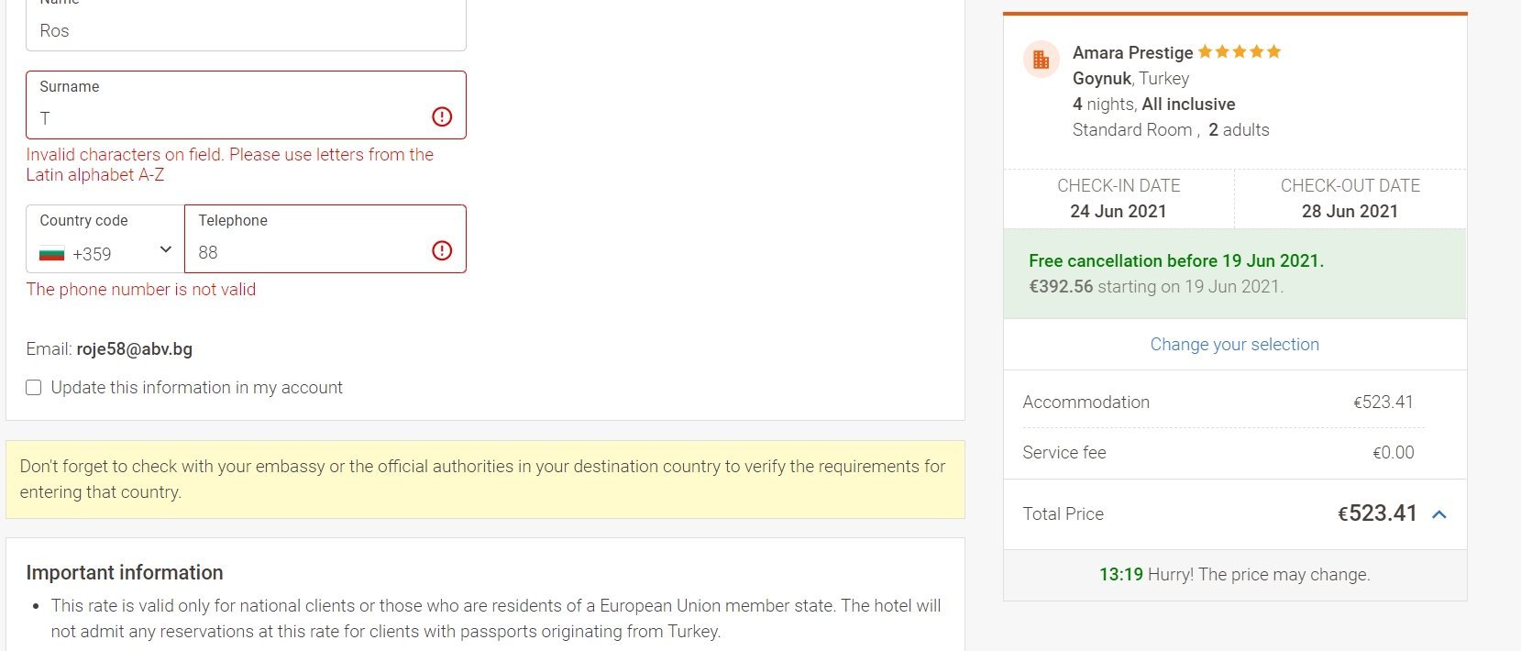Click the yellow embassy requirements notice
1521x651 pixels.
[x=485, y=480]
